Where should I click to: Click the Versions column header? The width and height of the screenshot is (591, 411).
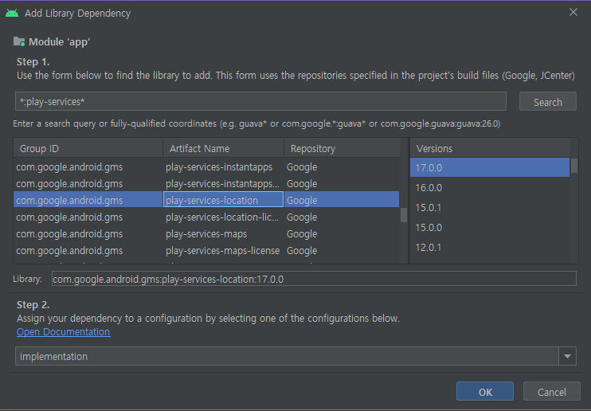490,149
